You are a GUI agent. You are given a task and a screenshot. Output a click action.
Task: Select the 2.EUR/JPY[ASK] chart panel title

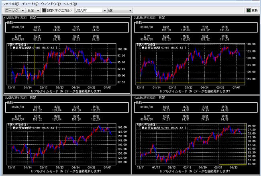coord(149,18)
